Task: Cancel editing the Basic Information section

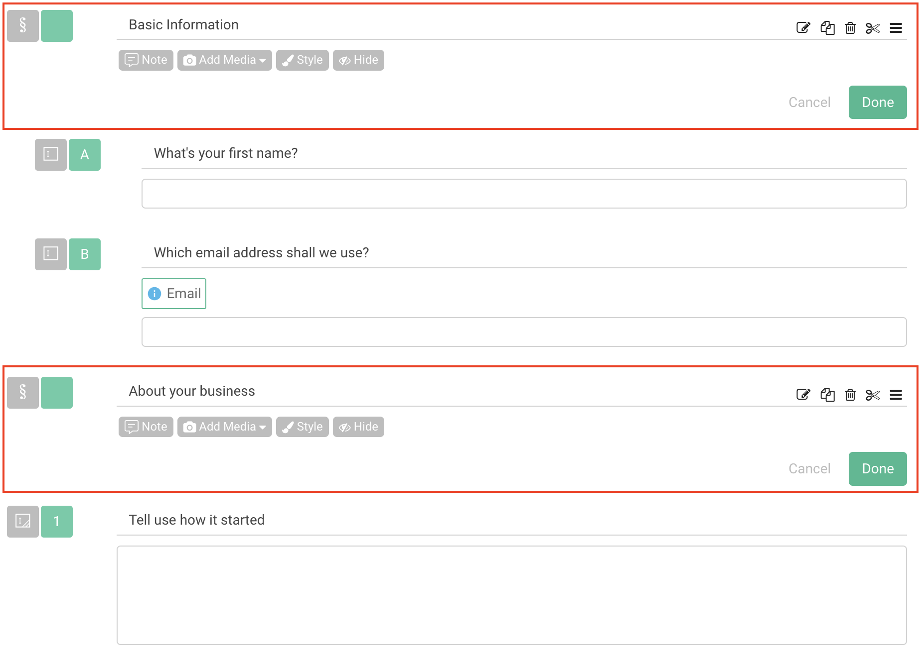Action: pyautogui.click(x=809, y=102)
